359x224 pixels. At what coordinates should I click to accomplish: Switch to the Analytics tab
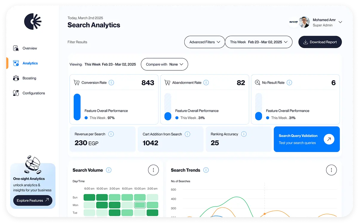(x=30, y=63)
